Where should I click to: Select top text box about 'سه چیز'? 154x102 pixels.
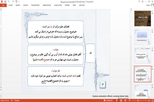(55, 32)
